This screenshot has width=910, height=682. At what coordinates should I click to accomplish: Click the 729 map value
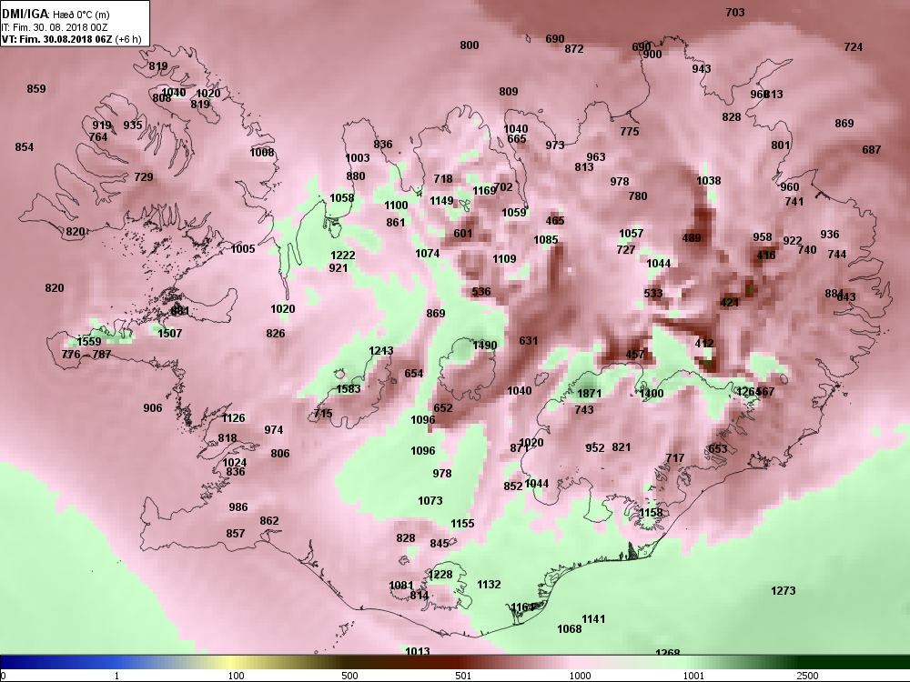point(144,177)
